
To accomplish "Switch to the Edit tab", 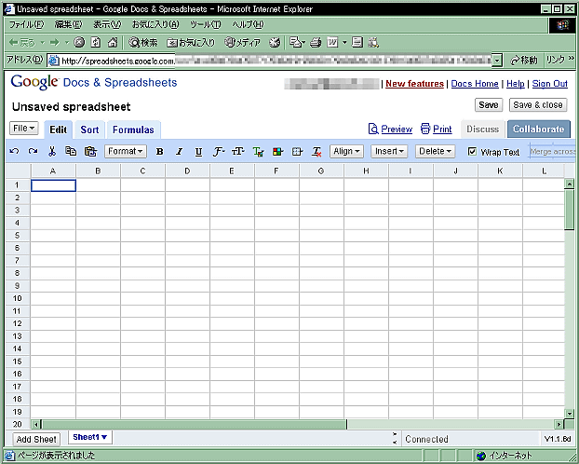I will tap(58, 130).
